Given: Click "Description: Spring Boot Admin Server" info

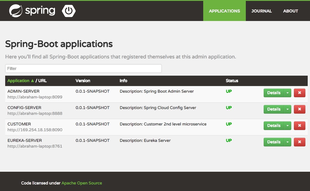Looking at the screenshot, I should point(157,91).
